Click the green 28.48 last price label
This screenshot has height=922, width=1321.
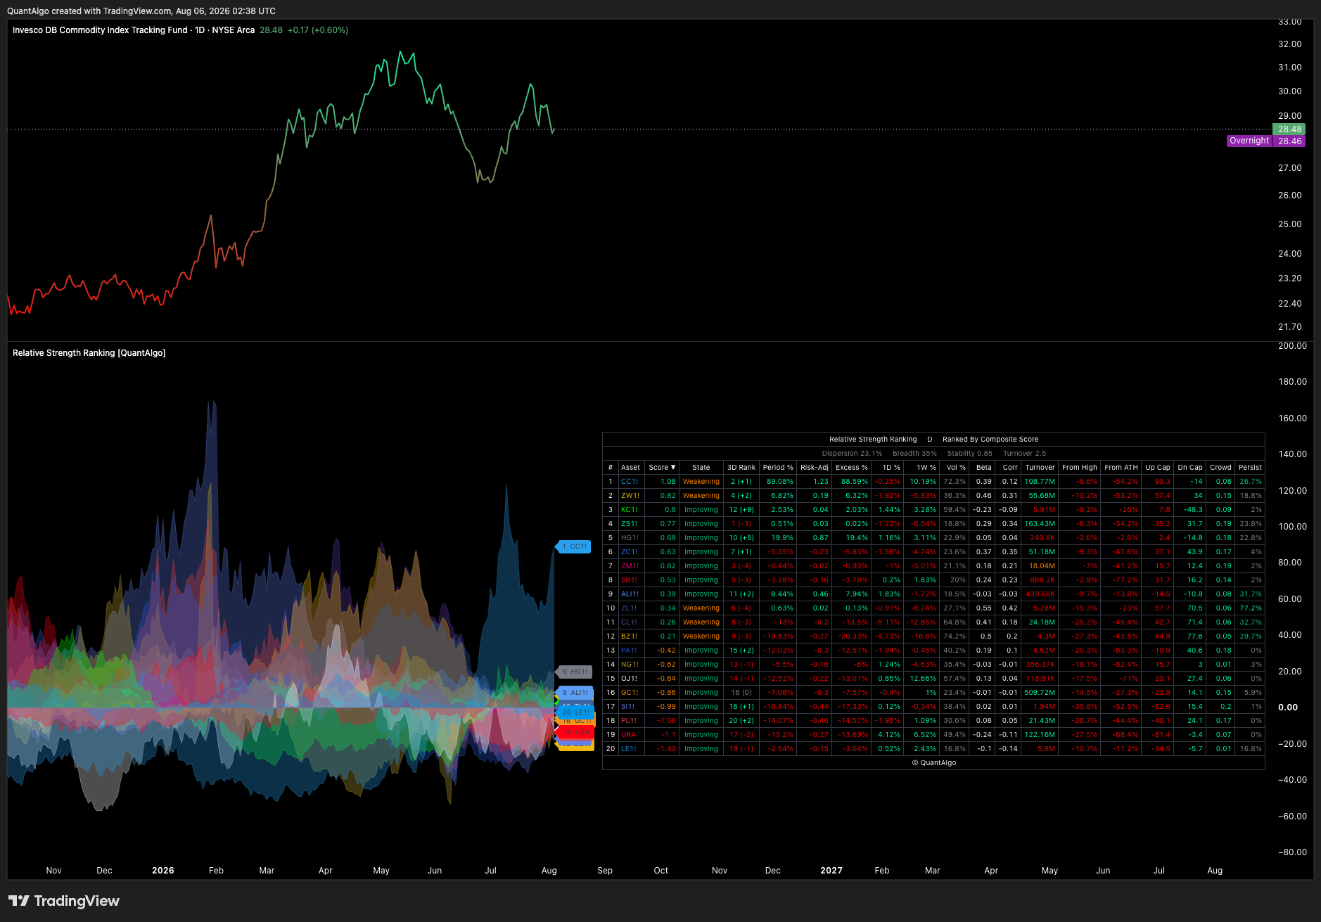pyautogui.click(x=1289, y=129)
